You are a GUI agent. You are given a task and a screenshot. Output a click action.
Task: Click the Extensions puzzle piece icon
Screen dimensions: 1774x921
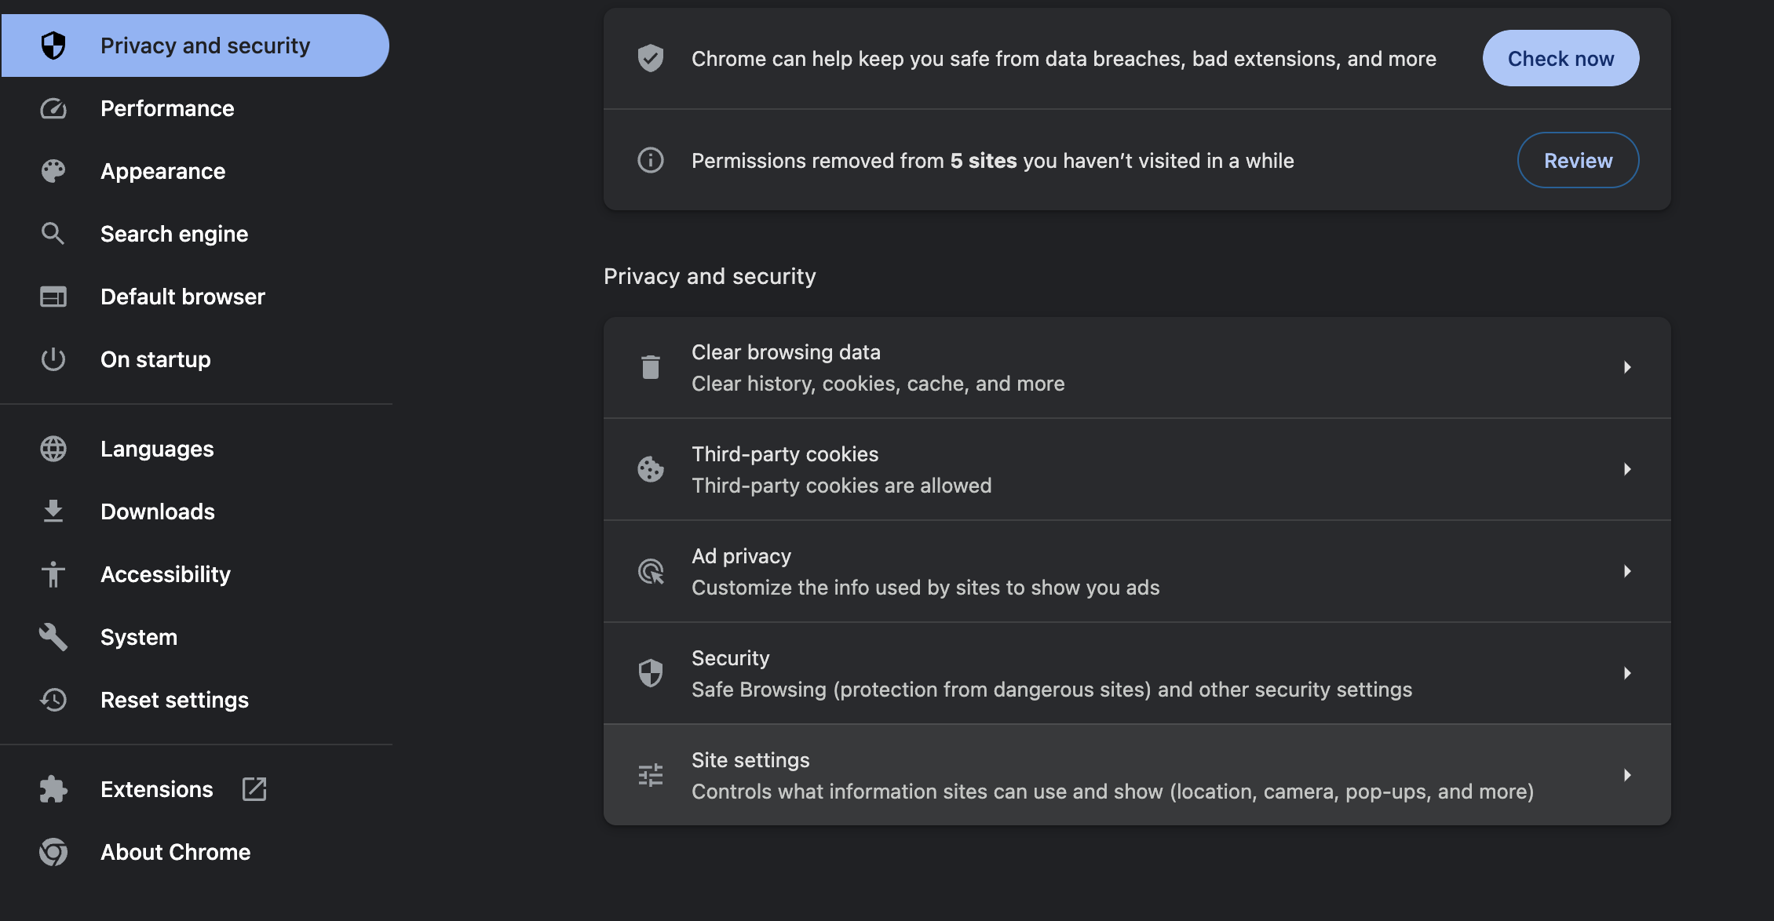click(x=53, y=789)
